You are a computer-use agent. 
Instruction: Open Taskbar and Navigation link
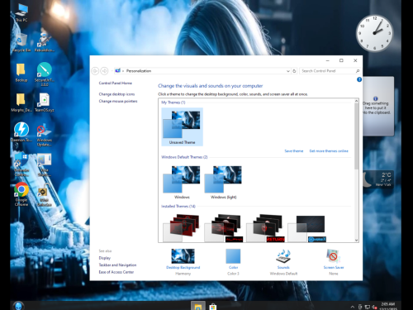(117, 265)
